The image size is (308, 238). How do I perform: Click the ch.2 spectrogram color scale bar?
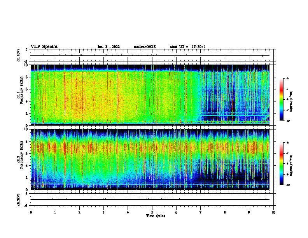[x=281, y=164]
